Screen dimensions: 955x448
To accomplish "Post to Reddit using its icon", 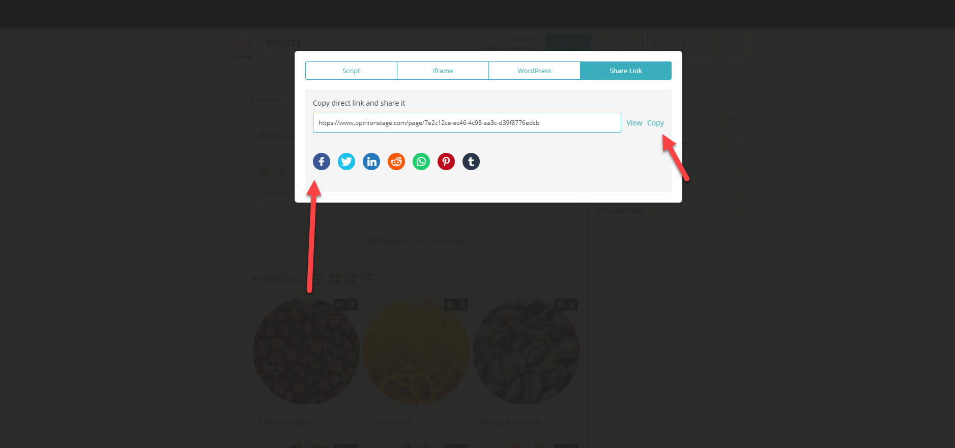I will point(396,162).
